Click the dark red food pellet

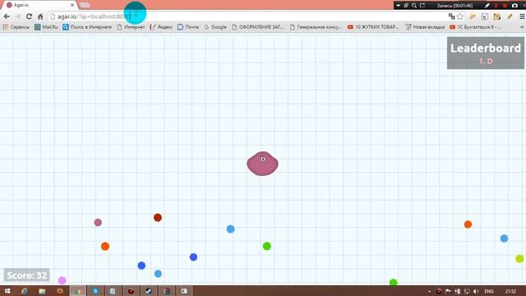158,217
